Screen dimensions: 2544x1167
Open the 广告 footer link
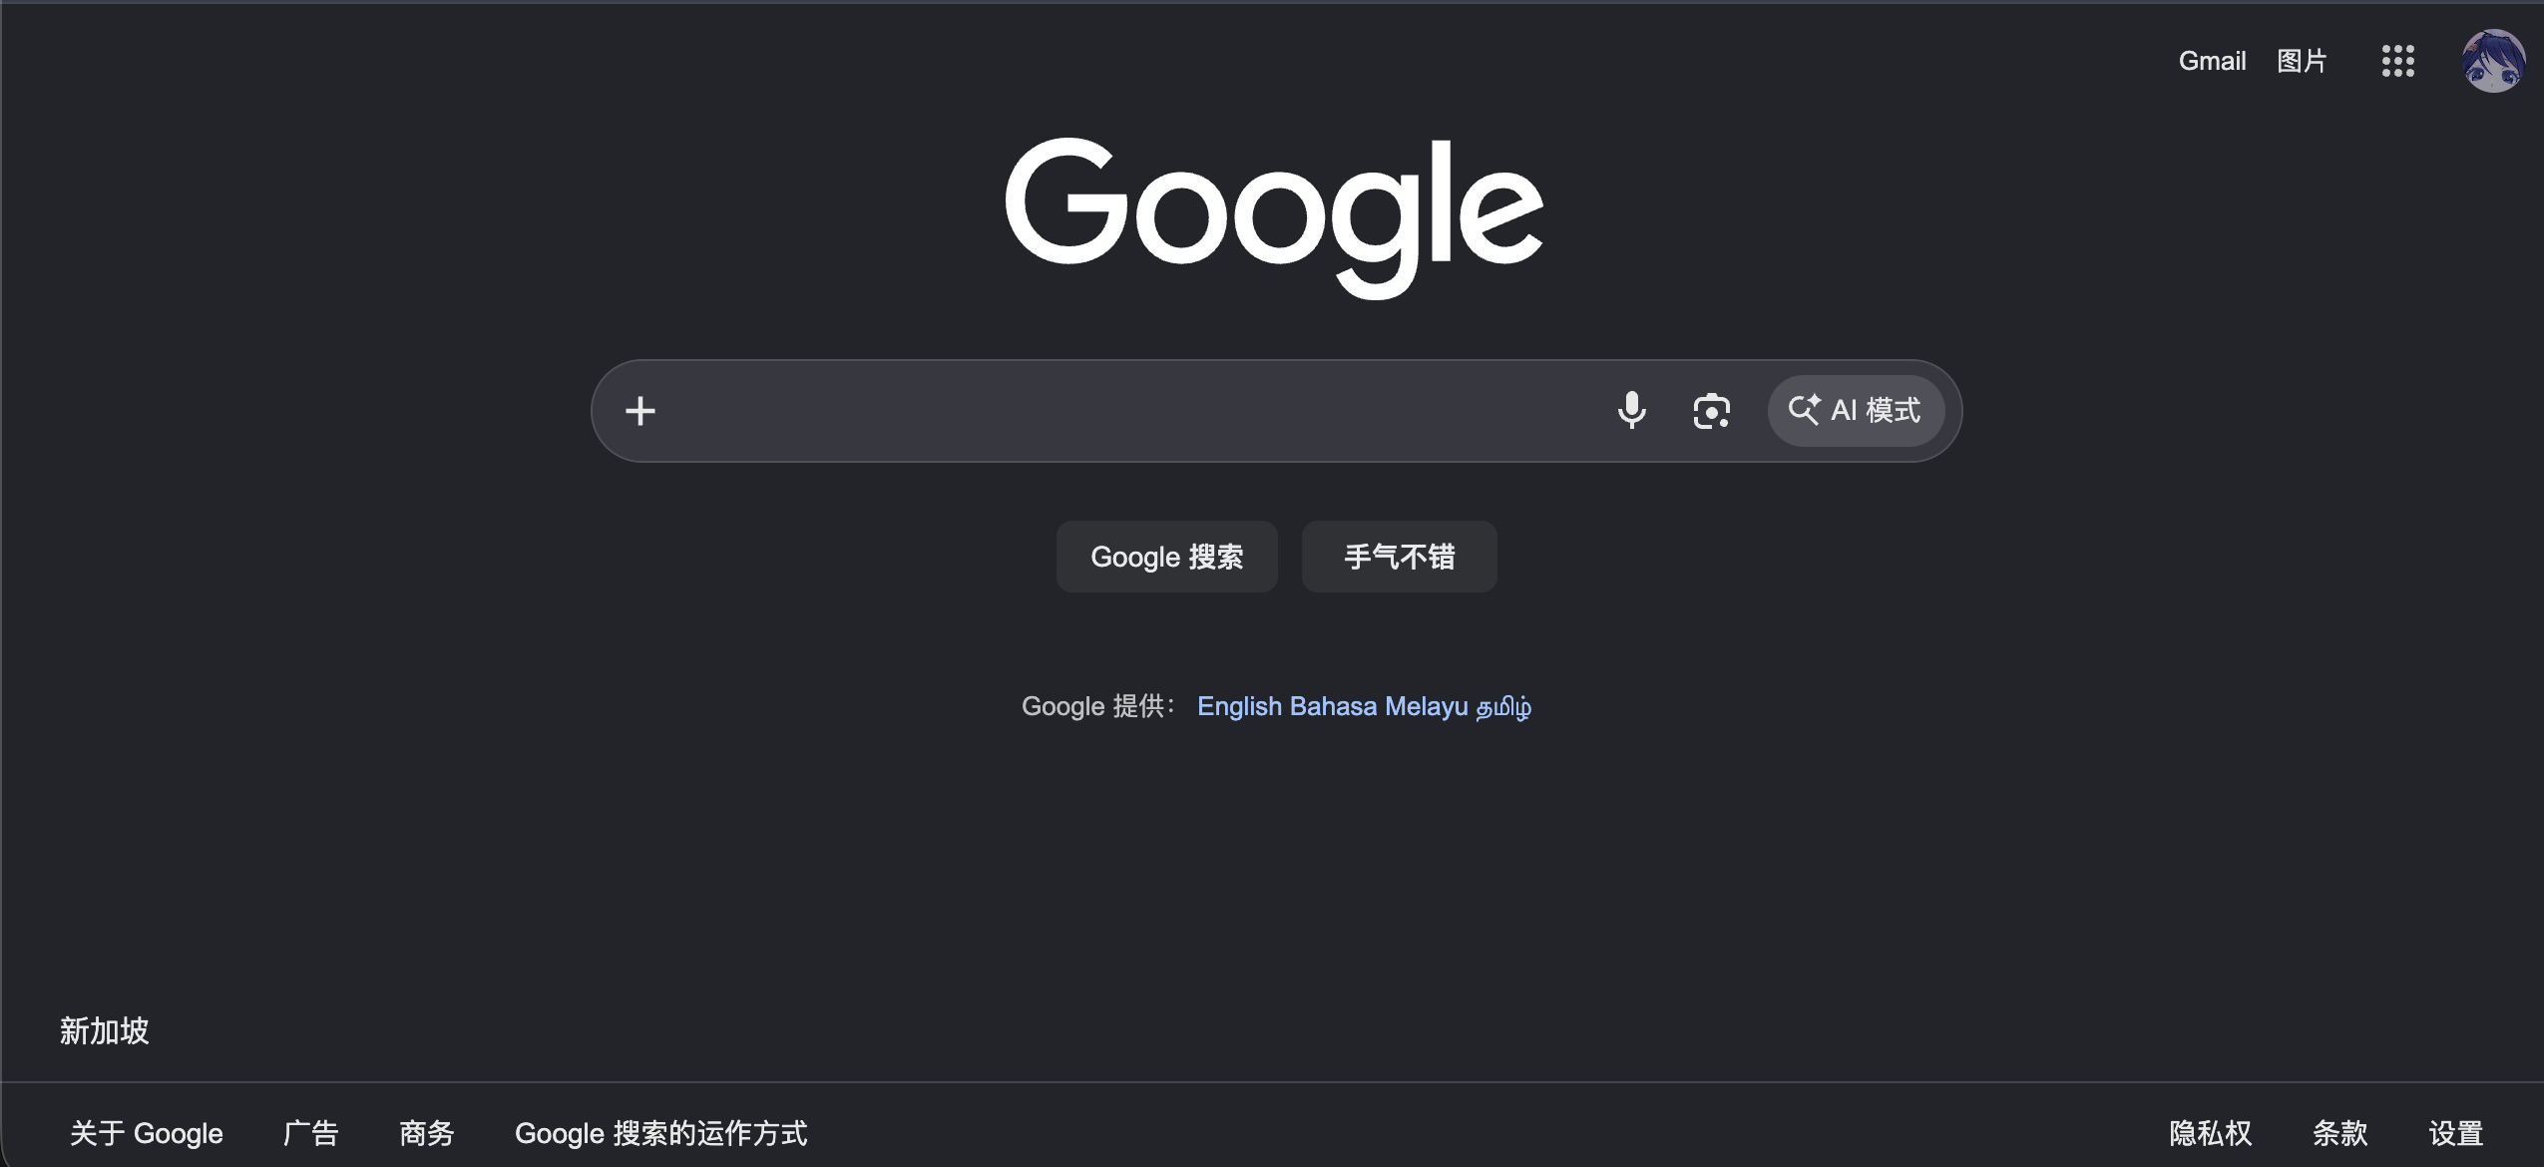coord(311,1133)
